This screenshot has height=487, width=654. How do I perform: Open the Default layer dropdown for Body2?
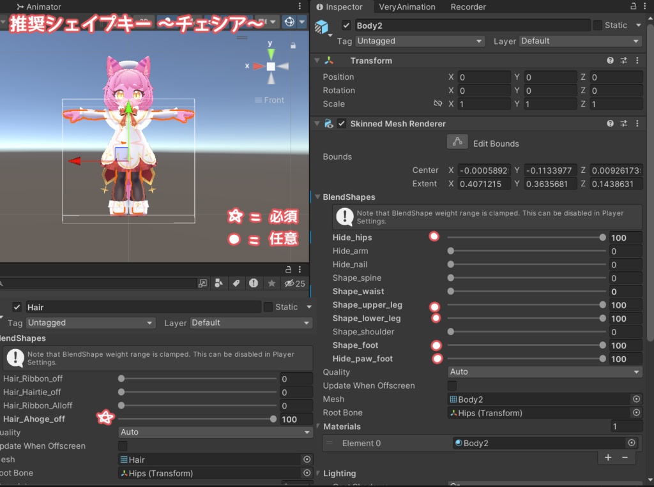point(580,41)
